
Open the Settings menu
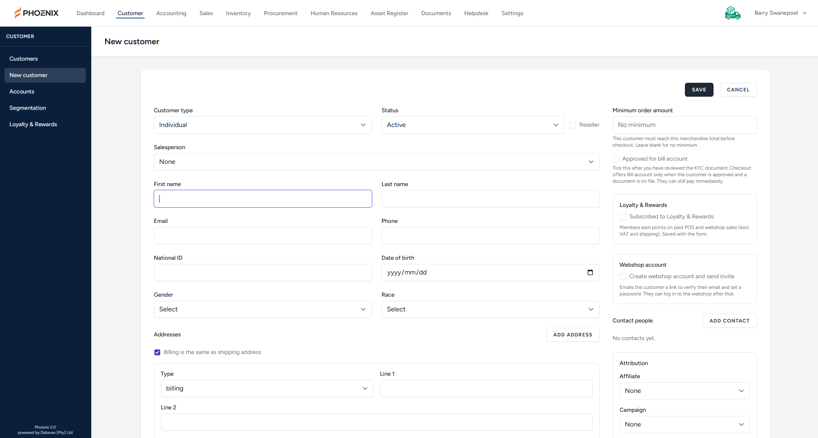click(x=512, y=13)
